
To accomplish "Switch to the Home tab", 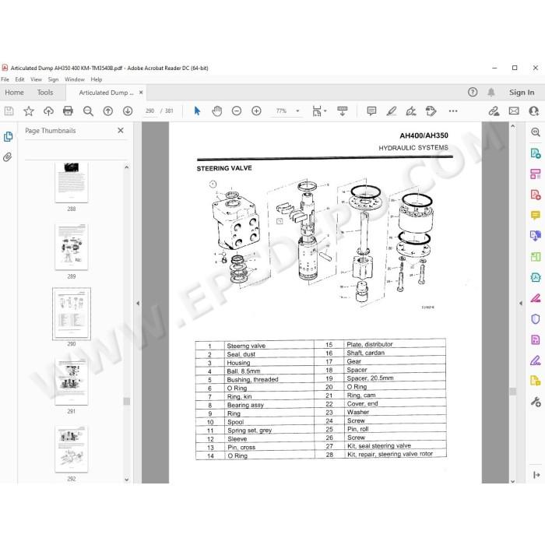I will (x=14, y=93).
